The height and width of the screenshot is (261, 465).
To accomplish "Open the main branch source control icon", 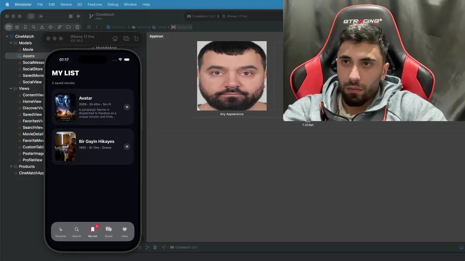I will [91, 16].
